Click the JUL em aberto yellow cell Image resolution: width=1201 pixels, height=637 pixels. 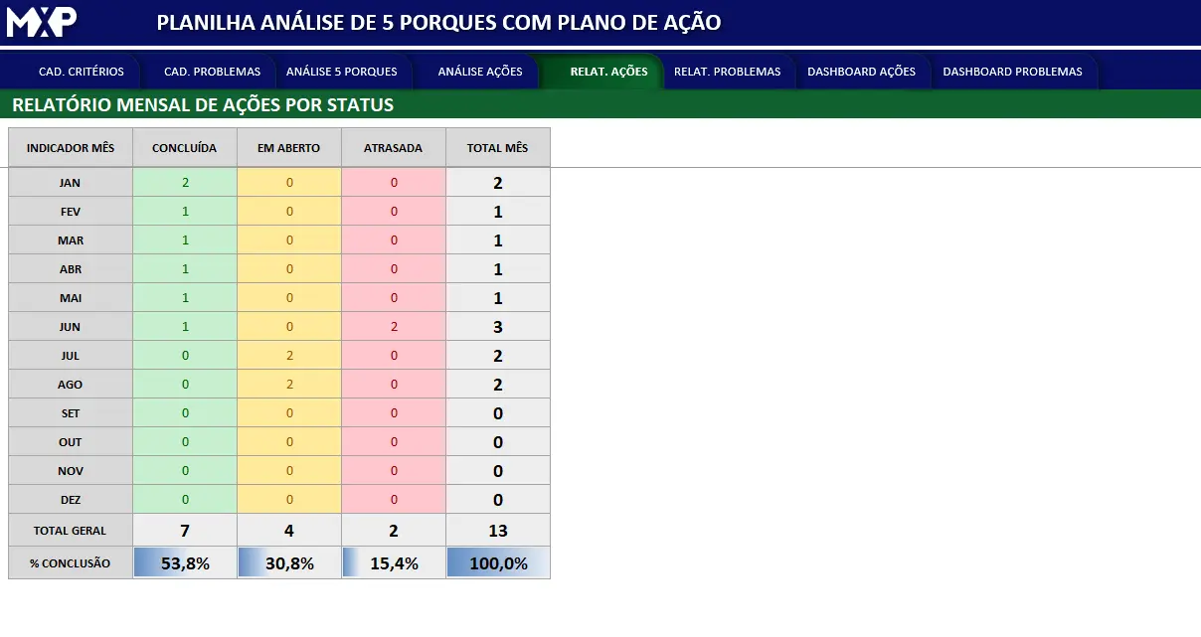pyautogui.click(x=289, y=356)
